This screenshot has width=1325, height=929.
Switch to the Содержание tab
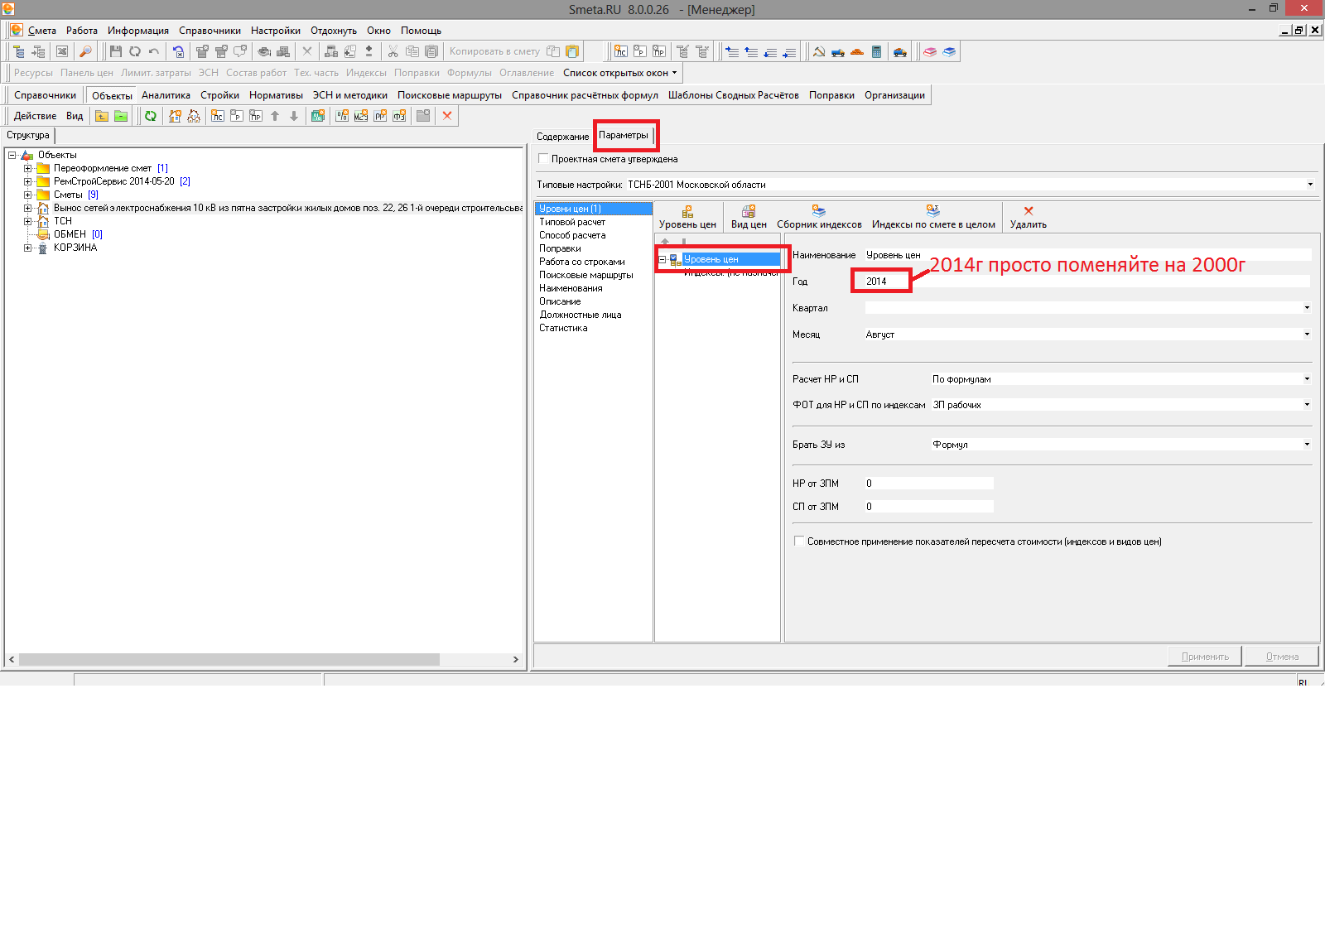[562, 137]
